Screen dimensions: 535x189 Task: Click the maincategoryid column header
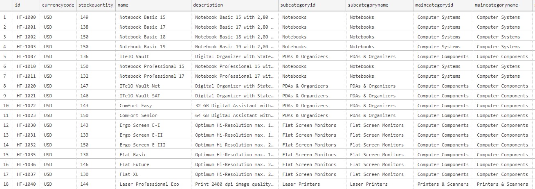pos(443,5)
